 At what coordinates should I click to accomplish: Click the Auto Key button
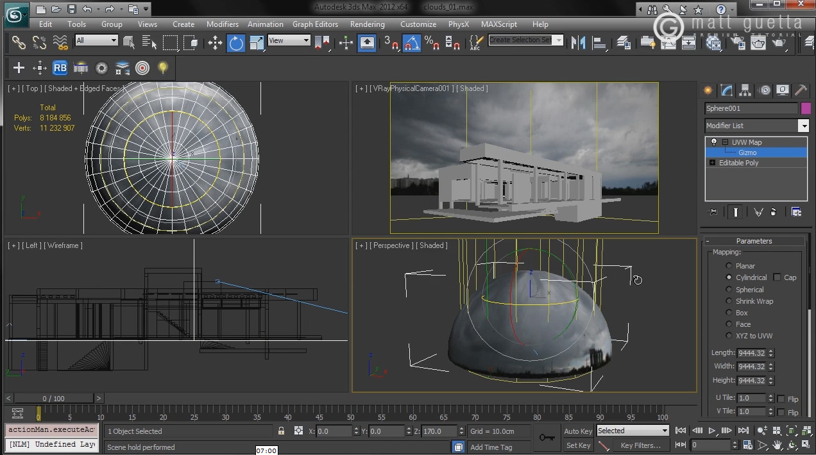pyautogui.click(x=578, y=431)
